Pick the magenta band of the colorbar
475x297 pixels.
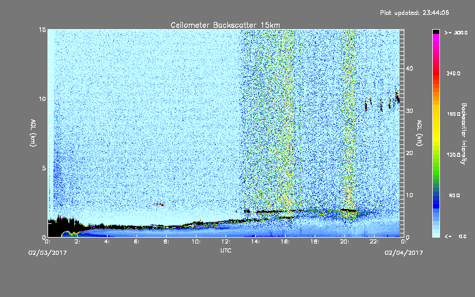[436, 39]
